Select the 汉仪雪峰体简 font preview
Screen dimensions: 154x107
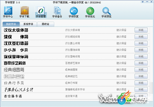point(16,57)
